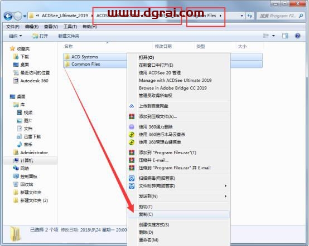
Task: Click the Back navigation arrow button
Action: click(8, 16)
